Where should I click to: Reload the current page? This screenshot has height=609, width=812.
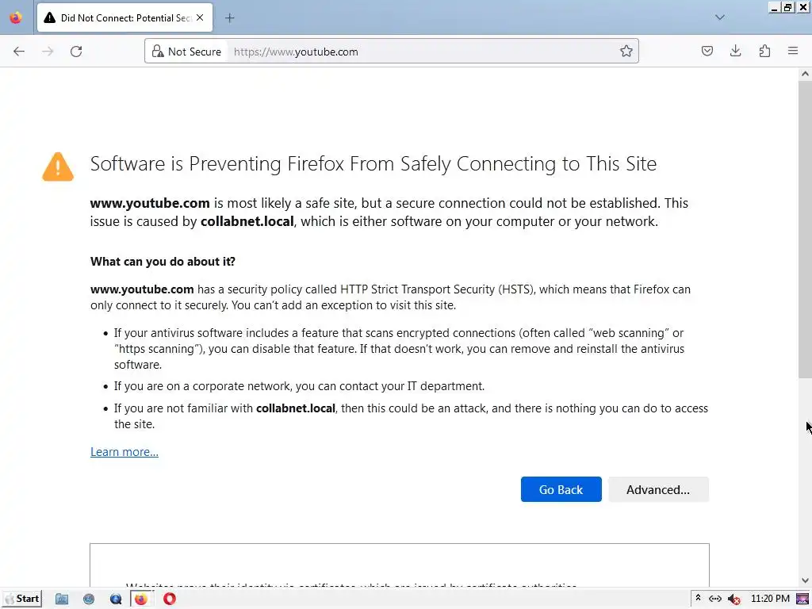[x=76, y=52]
